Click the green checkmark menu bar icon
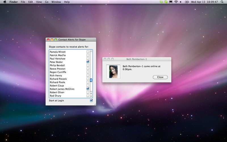This screenshot has height=142, width=227. [x=166, y=2]
